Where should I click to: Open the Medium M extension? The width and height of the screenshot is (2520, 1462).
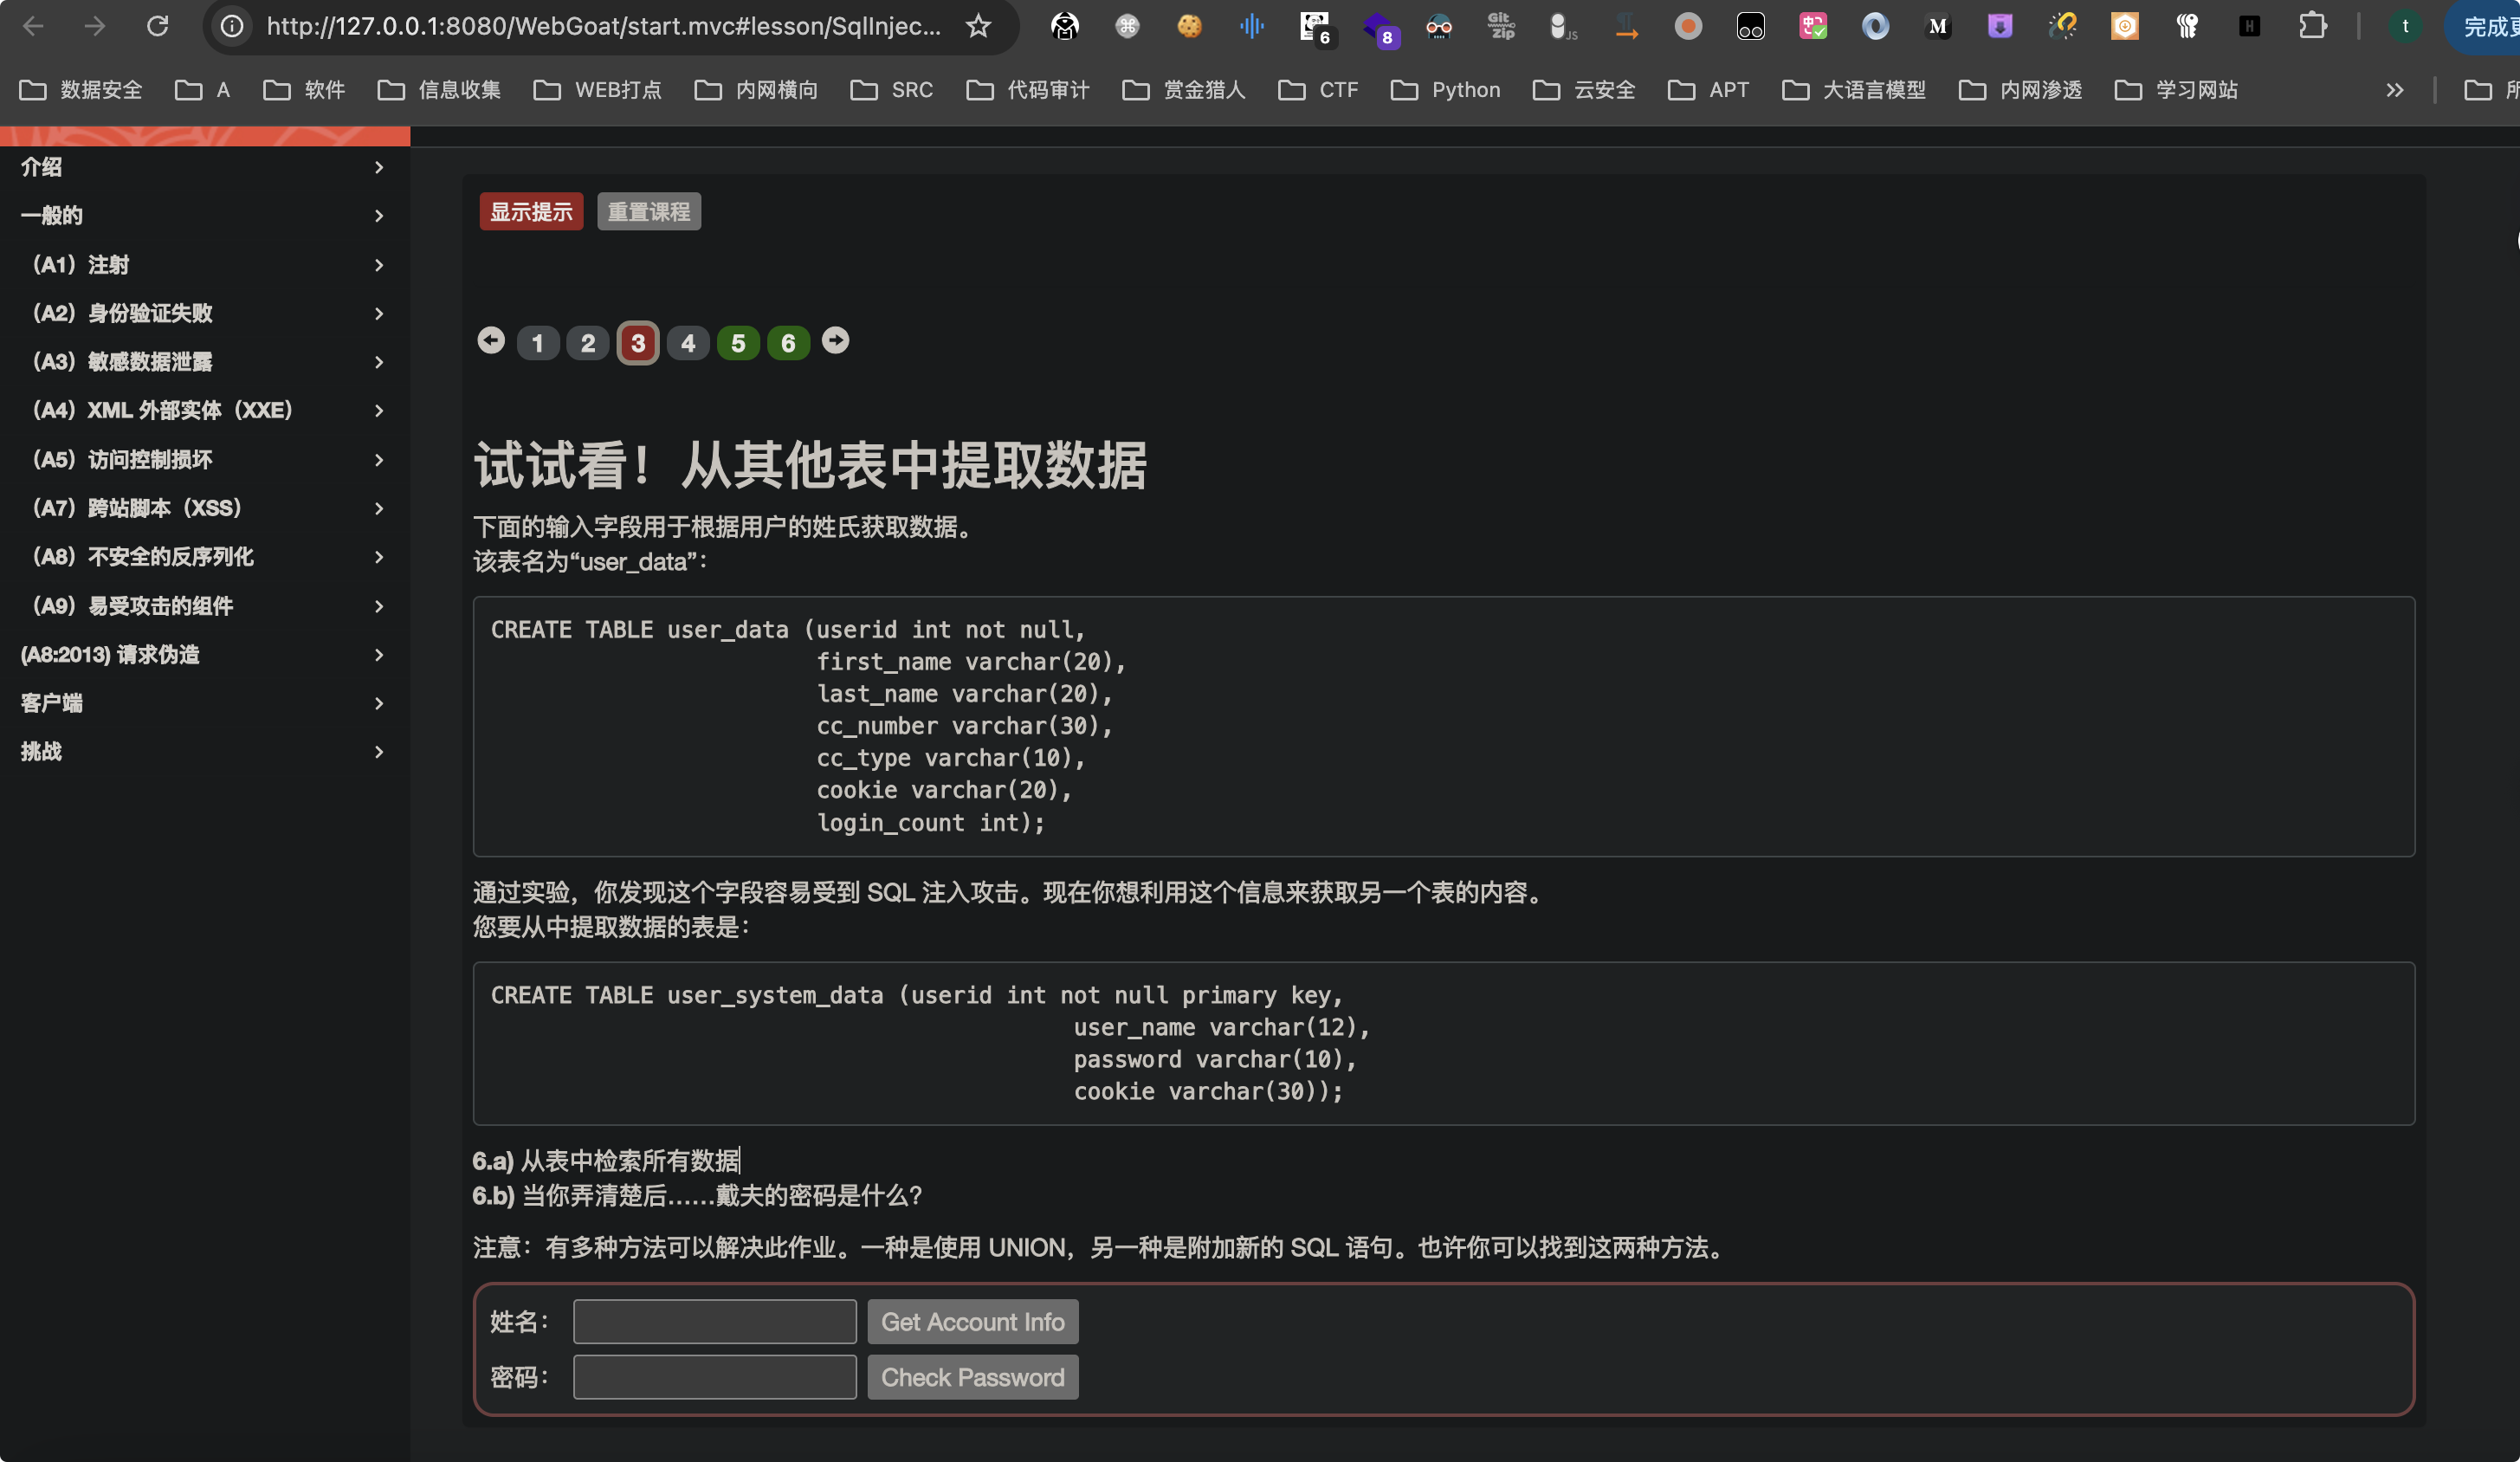click(x=1938, y=26)
